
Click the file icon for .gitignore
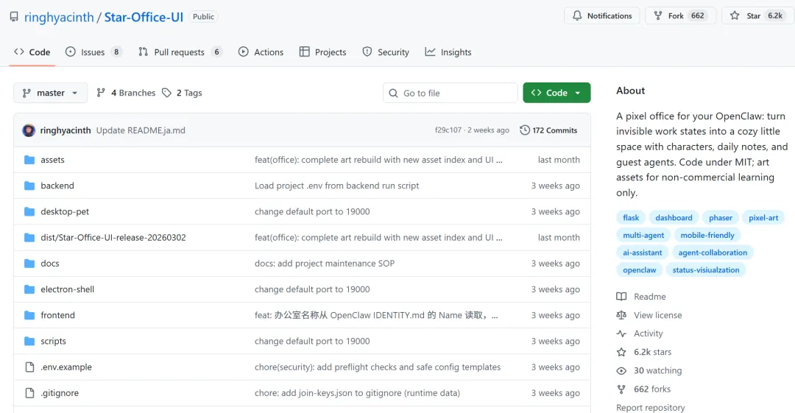pyautogui.click(x=29, y=392)
